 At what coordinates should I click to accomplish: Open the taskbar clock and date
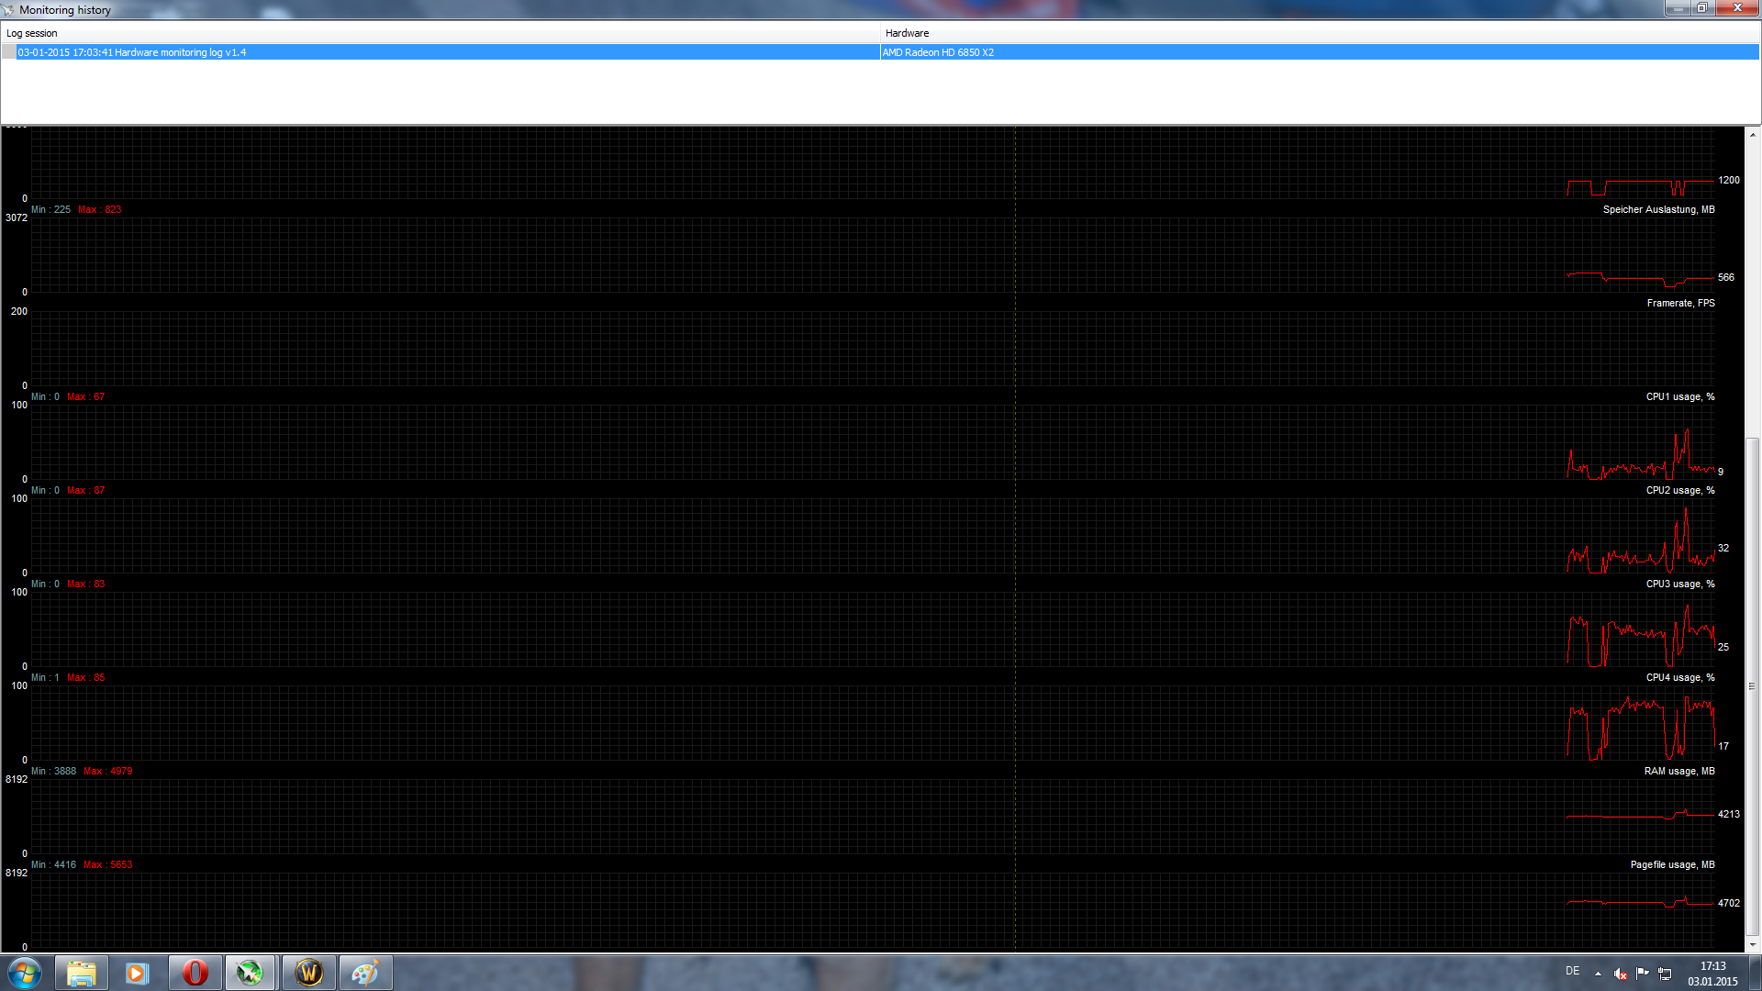click(1712, 974)
